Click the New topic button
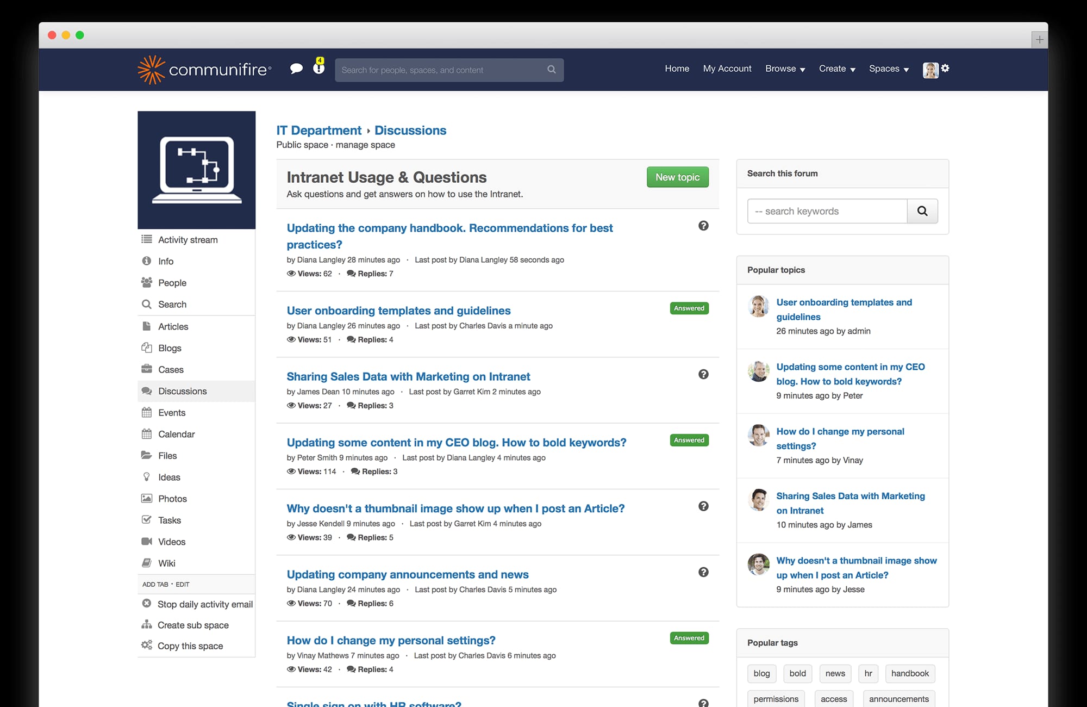This screenshot has height=707, width=1087. pos(677,177)
